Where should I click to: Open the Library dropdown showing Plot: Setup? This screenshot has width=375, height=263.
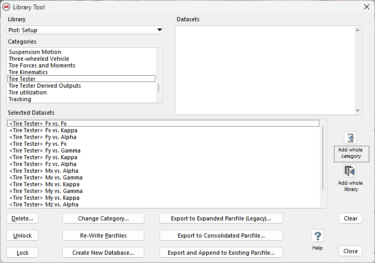(85, 30)
